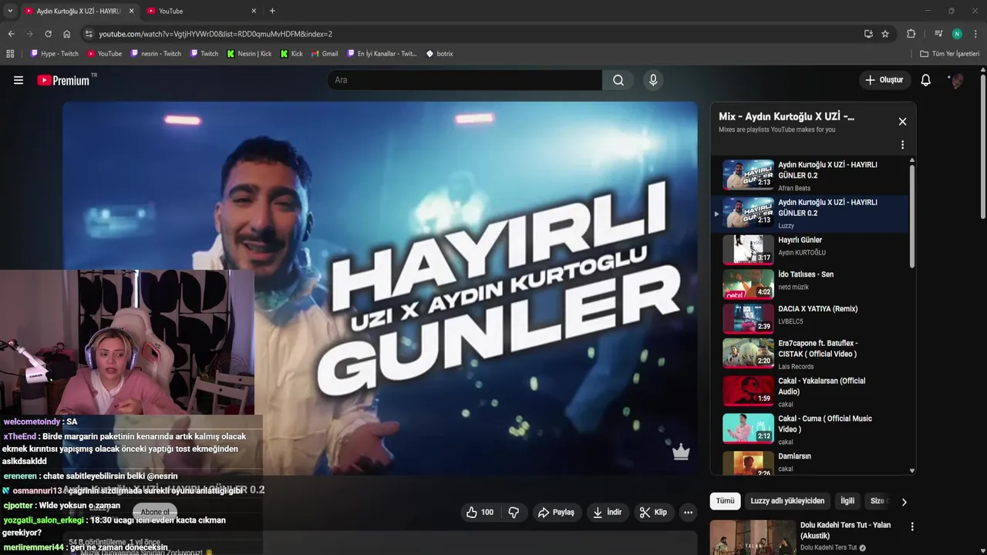The width and height of the screenshot is (987, 555).
Task: Play Damlarsın by cakal in playlist
Action: (x=810, y=462)
